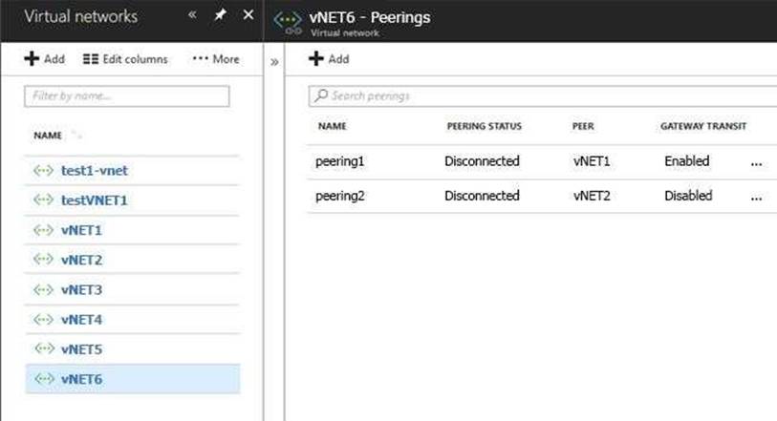The width and height of the screenshot is (777, 421).
Task: Click the vNET4 virtual network icon
Action: tap(43, 319)
